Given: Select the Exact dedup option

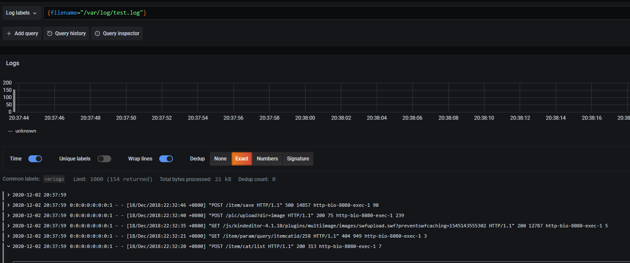Looking at the screenshot, I should coord(242,159).
